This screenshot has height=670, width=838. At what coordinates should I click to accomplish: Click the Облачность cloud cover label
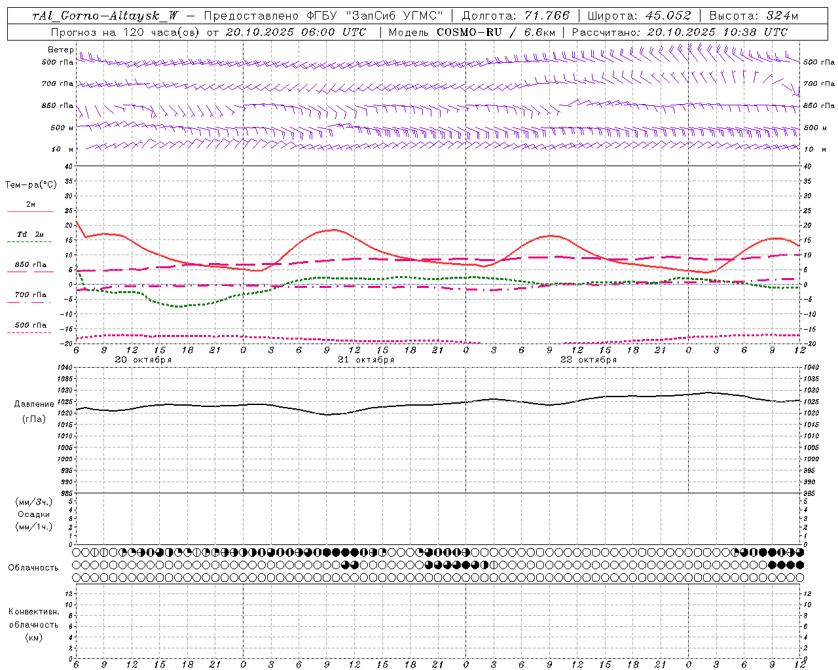33,568
